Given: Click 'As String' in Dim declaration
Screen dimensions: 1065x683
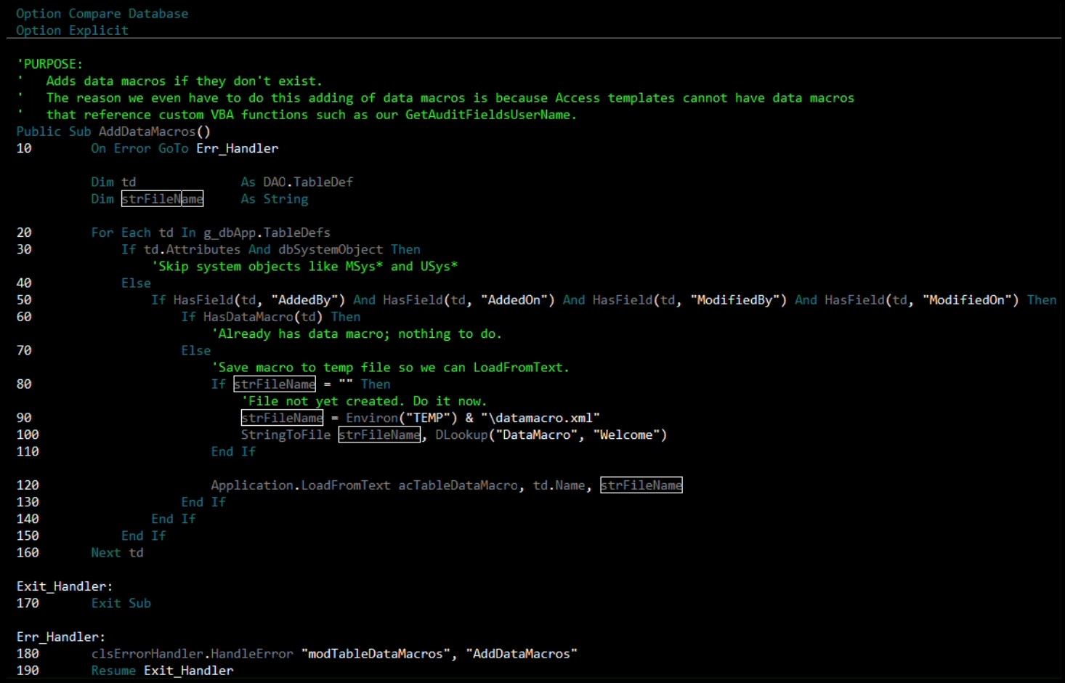Looking at the screenshot, I should 275,199.
